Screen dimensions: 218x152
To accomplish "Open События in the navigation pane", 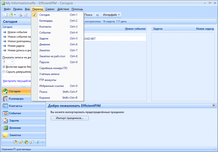I will point(24,113).
